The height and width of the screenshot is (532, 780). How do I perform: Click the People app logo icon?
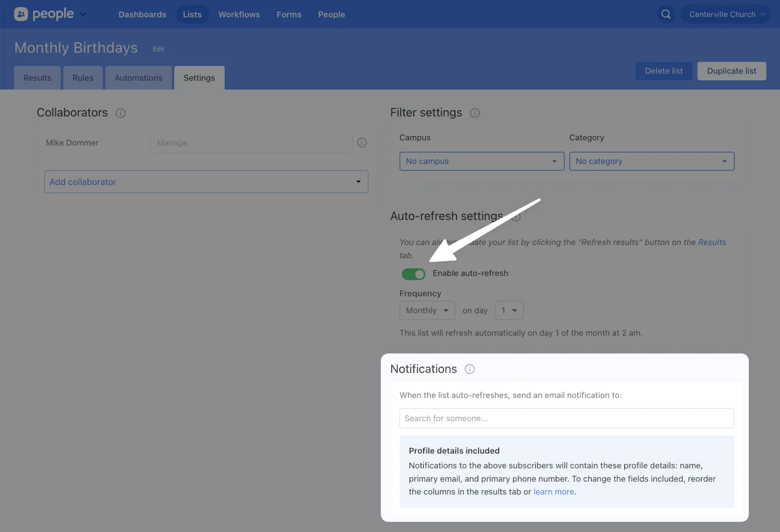click(21, 14)
